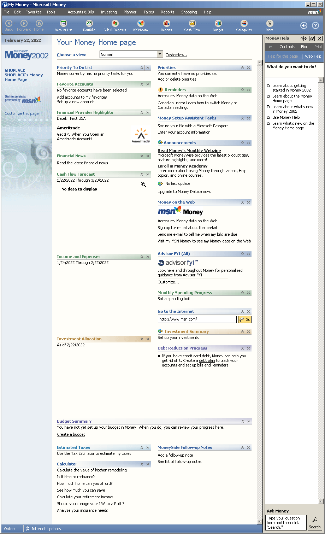Collapse the Investment Allocation section
The image size is (325, 534).
142,339
